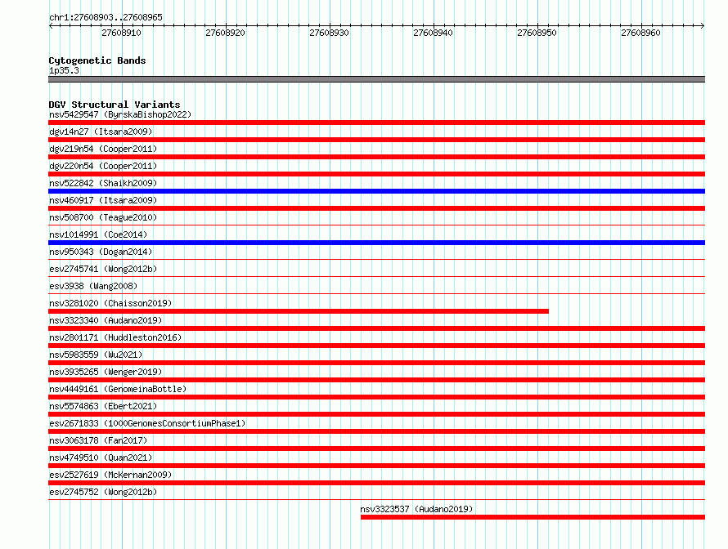Click the shorter red bar under nsv3281020
Viewport: 728px width, 549px height.
pyautogui.click(x=299, y=311)
